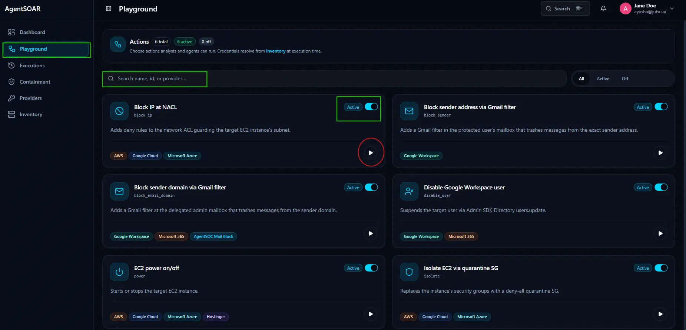Click the 0 off badge

[x=206, y=42]
